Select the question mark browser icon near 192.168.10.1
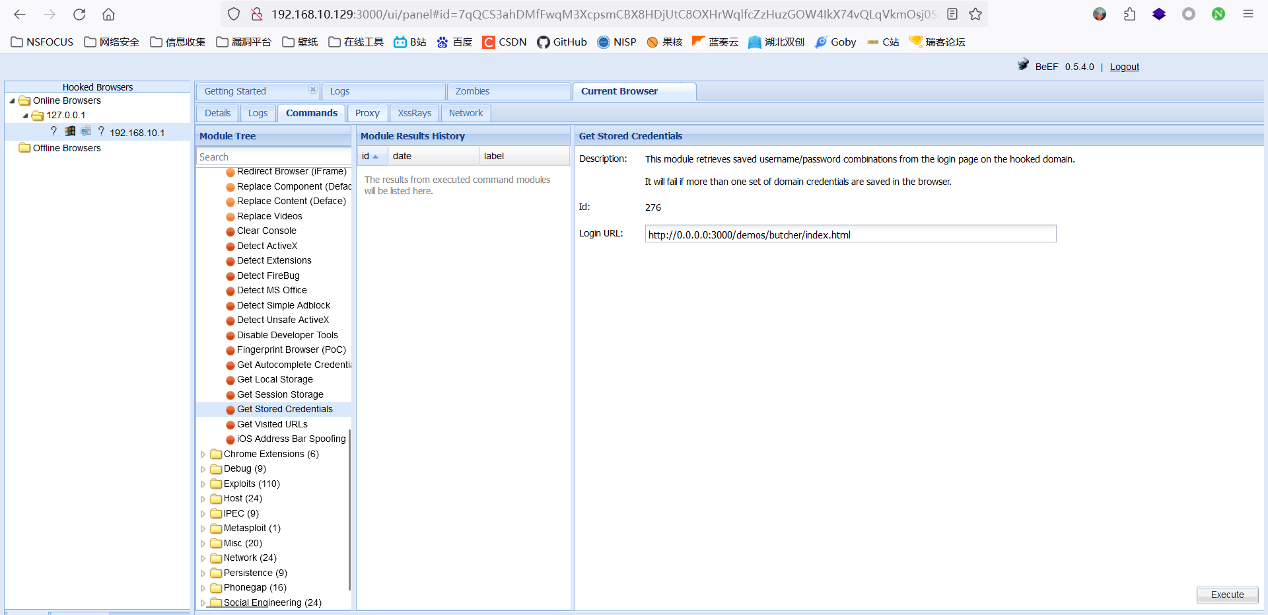Viewport: 1268px width, 615px height. pyautogui.click(x=100, y=131)
